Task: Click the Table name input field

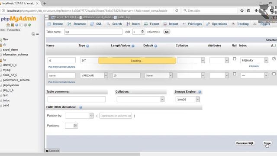Action: (x=93, y=32)
